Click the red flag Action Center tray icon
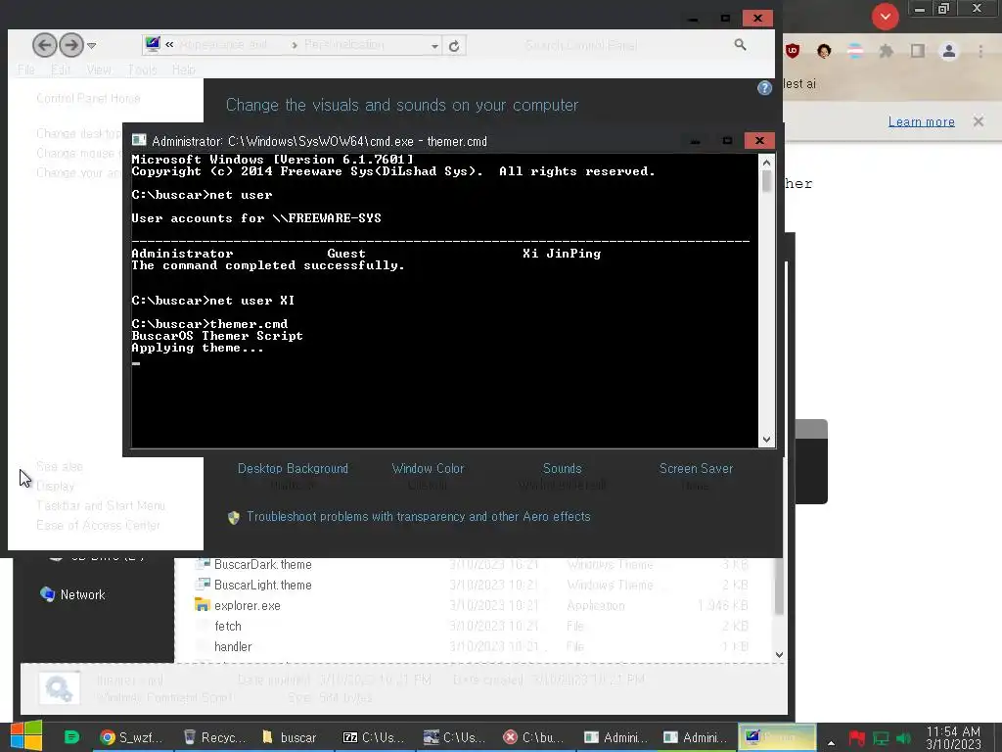This screenshot has width=1002, height=752. (x=856, y=738)
